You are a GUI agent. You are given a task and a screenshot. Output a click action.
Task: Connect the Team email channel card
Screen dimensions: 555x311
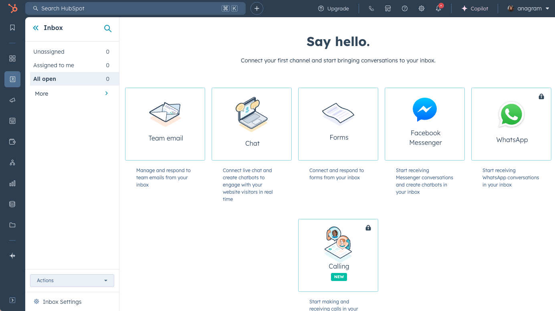[x=165, y=124]
